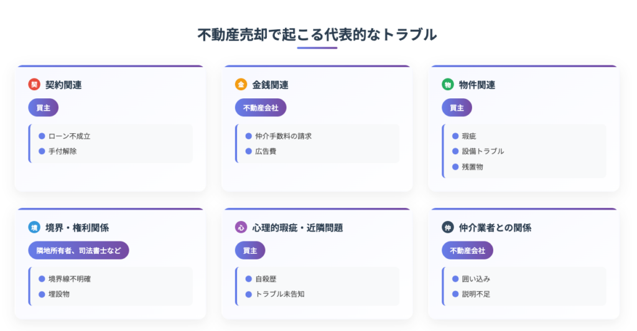The height and width of the screenshot is (331, 637).
Task: Click the red 契 icon for 契約関連
Action: [34, 85]
